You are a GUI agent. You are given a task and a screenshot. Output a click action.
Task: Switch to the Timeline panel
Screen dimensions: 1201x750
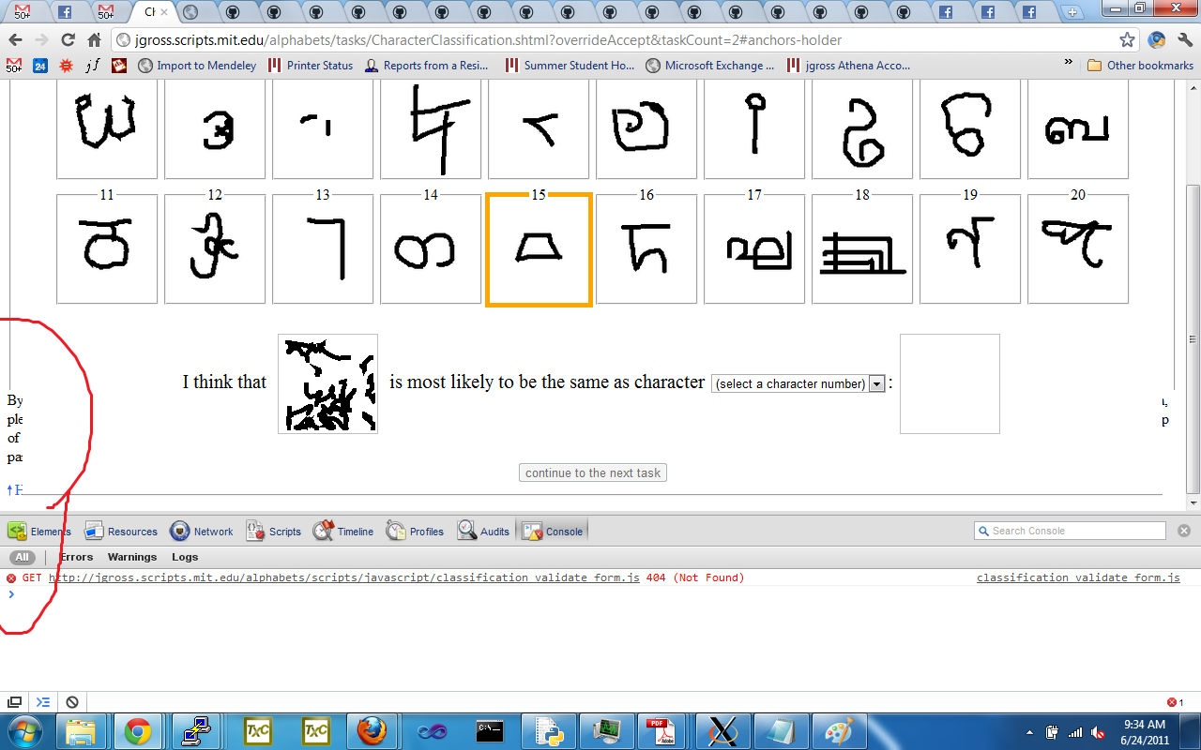(x=343, y=532)
